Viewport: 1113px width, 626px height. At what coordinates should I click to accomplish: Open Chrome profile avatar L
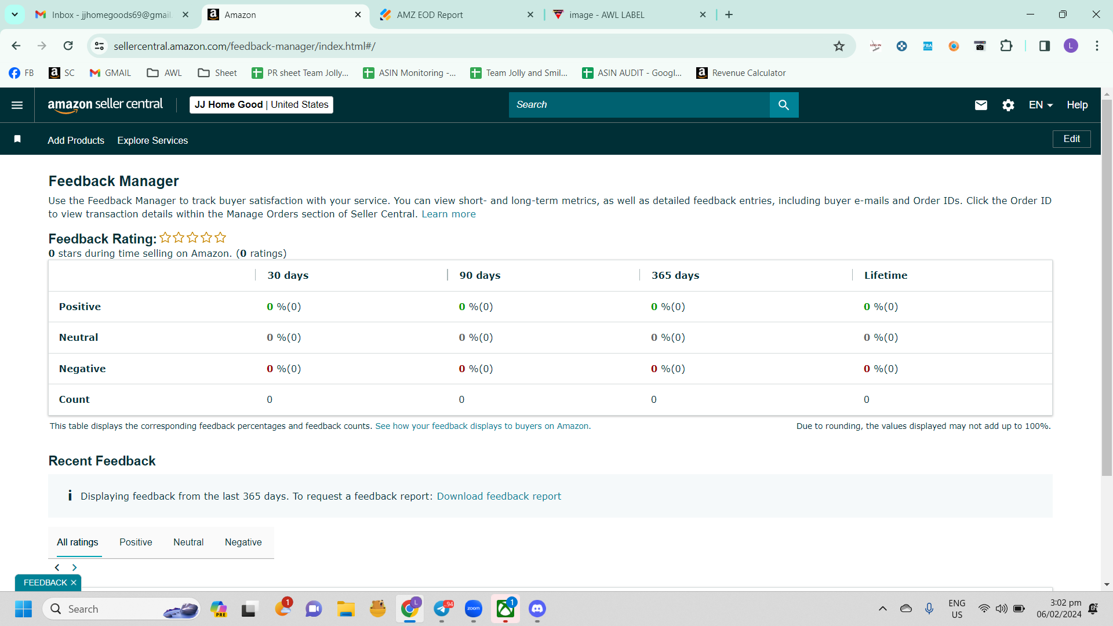click(1071, 46)
